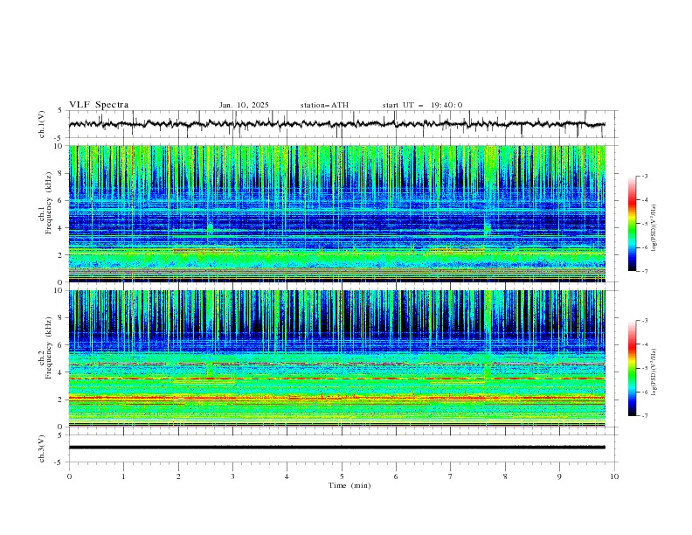Click the log(PSD) label beside ch.1 colorbar
This screenshot has height=535, width=692.
[x=654, y=228]
